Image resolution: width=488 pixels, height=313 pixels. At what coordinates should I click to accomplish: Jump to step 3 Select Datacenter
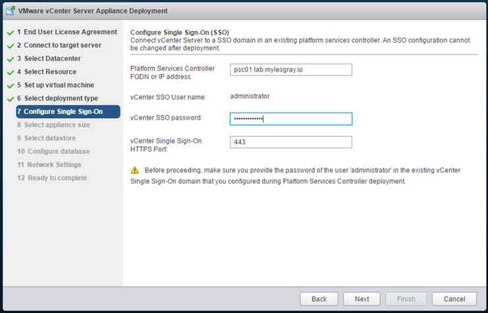[x=49, y=59]
